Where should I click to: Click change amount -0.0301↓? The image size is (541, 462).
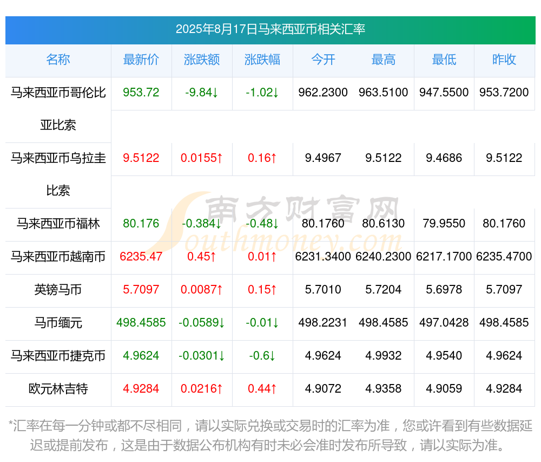[x=202, y=355]
